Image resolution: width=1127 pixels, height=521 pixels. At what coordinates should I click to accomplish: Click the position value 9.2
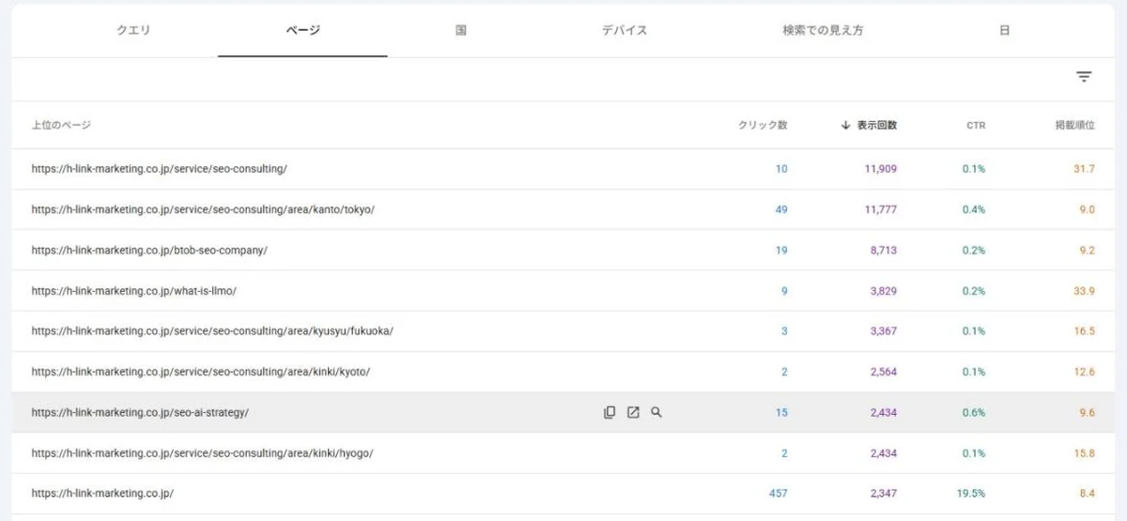(x=1088, y=251)
